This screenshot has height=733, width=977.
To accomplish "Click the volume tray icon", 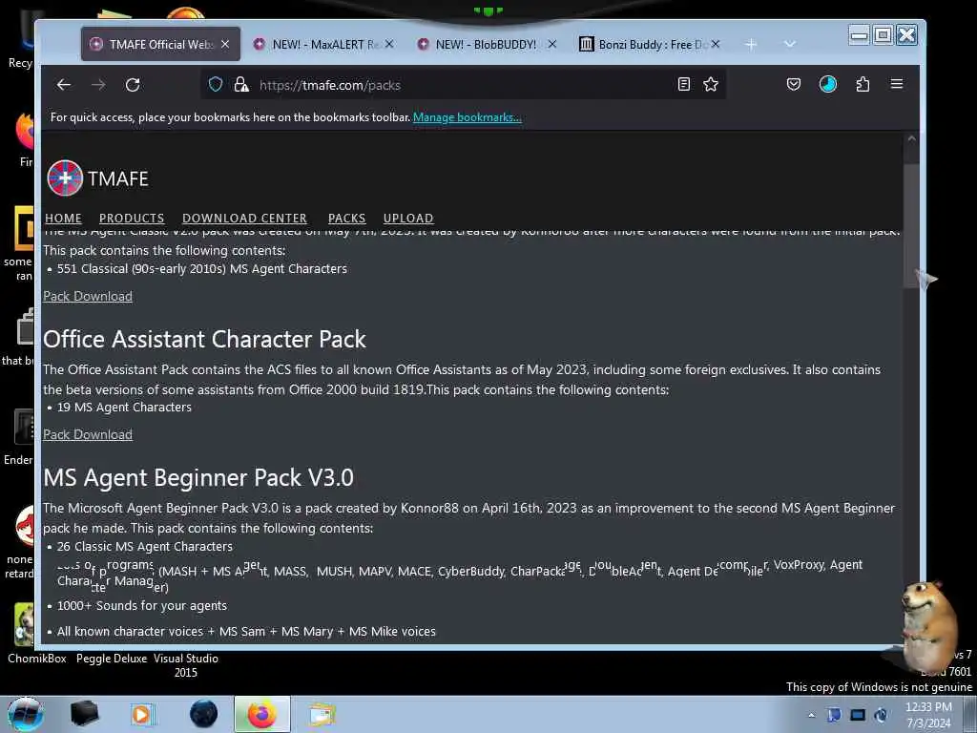I will (881, 715).
